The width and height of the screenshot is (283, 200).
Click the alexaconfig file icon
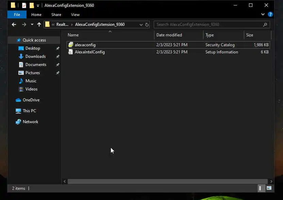pos(71,45)
